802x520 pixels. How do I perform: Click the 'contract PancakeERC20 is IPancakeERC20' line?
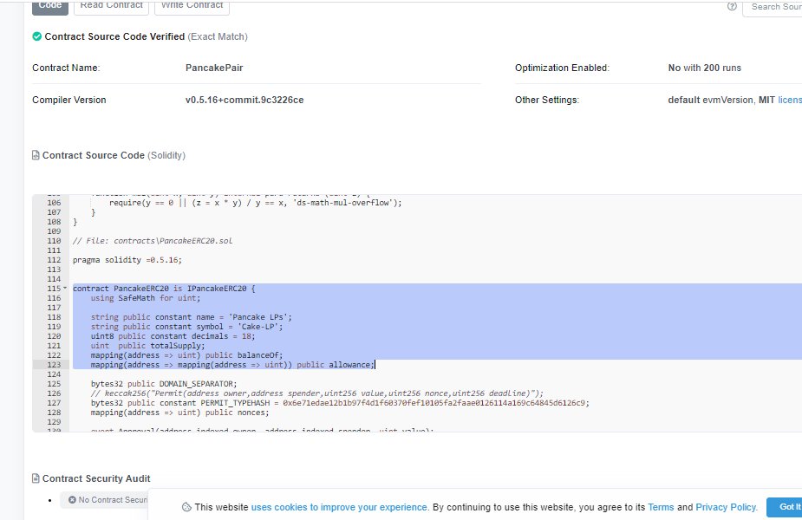(164, 289)
